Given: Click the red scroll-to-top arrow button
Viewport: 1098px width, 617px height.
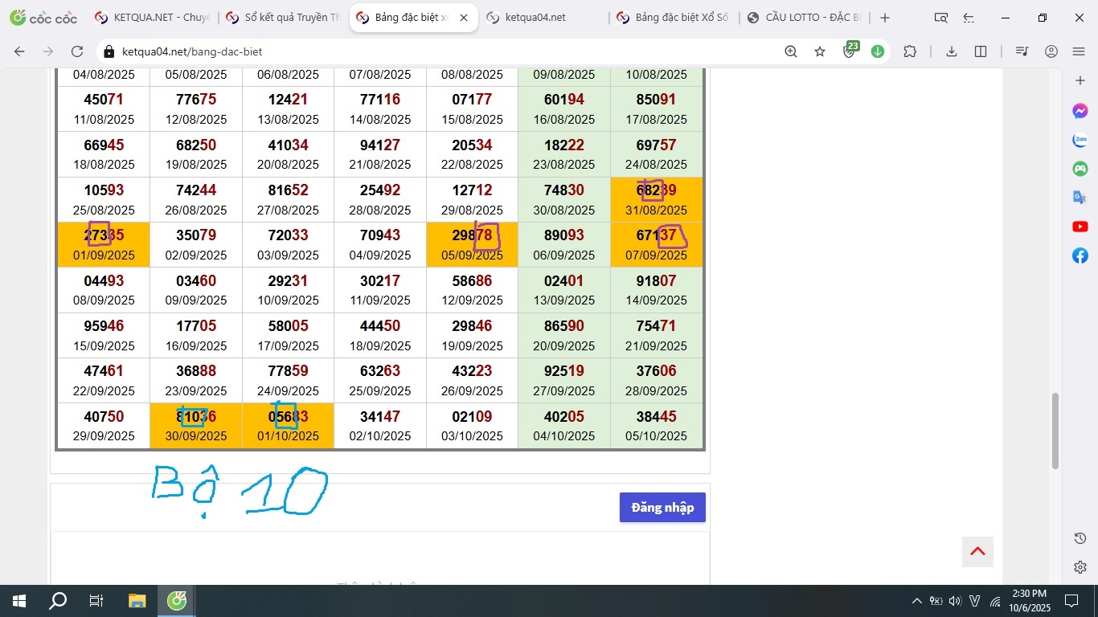Looking at the screenshot, I should (x=977, y=551).
